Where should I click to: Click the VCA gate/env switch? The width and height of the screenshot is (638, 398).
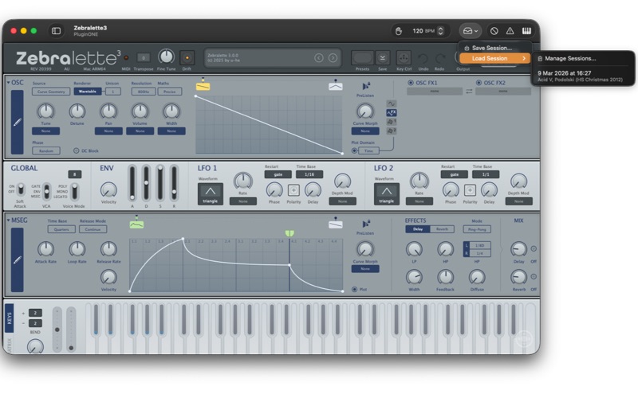(47, 191)
